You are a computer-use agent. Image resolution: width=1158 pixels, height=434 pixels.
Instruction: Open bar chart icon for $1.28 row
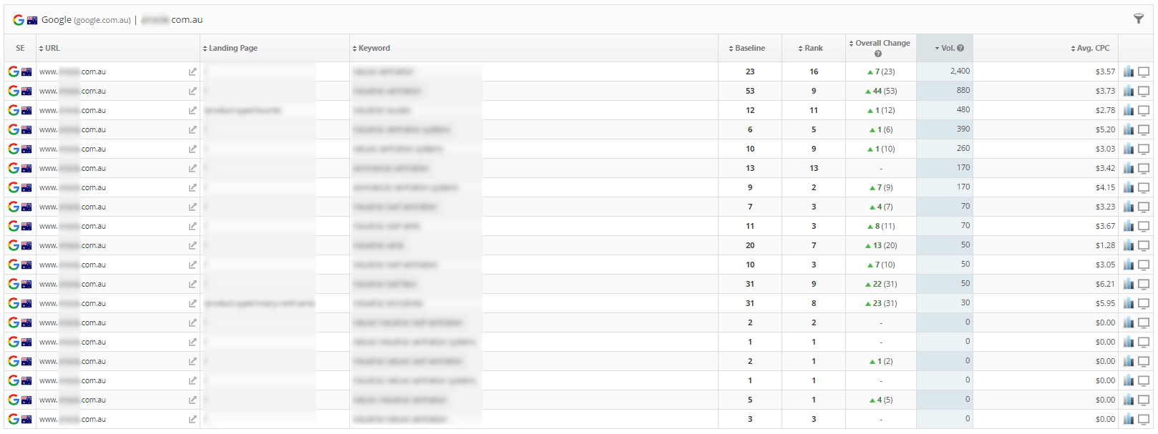point(1129,245)
